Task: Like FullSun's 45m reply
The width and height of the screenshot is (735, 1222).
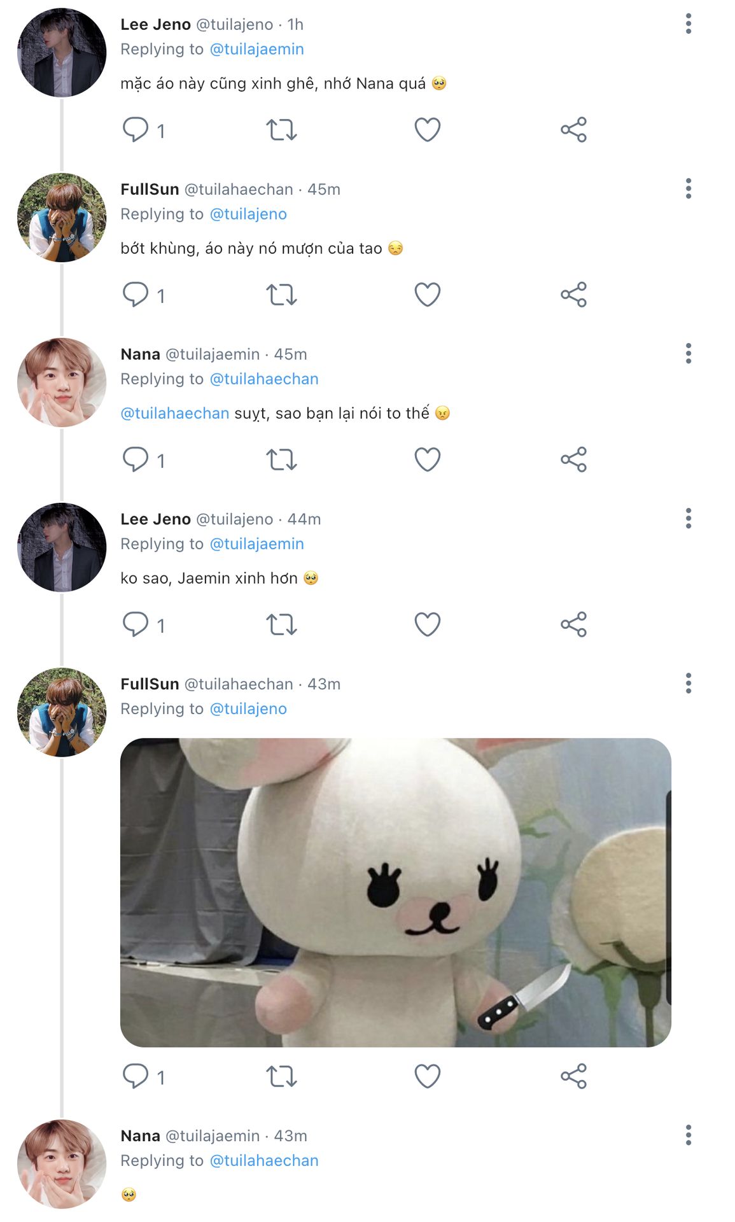Action: click(427, 295)
